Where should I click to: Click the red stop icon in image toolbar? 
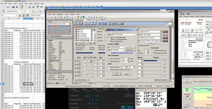(x=81, y=23)
